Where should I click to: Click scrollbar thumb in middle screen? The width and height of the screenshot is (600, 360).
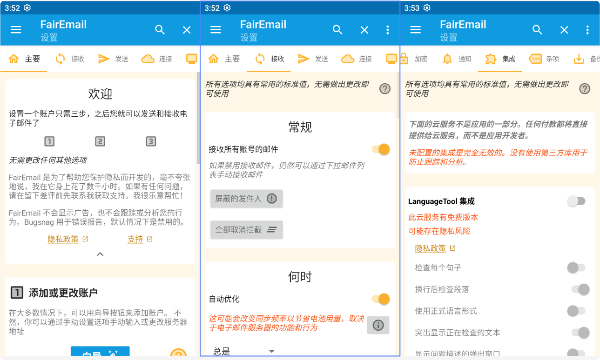(x=398, y=95)
